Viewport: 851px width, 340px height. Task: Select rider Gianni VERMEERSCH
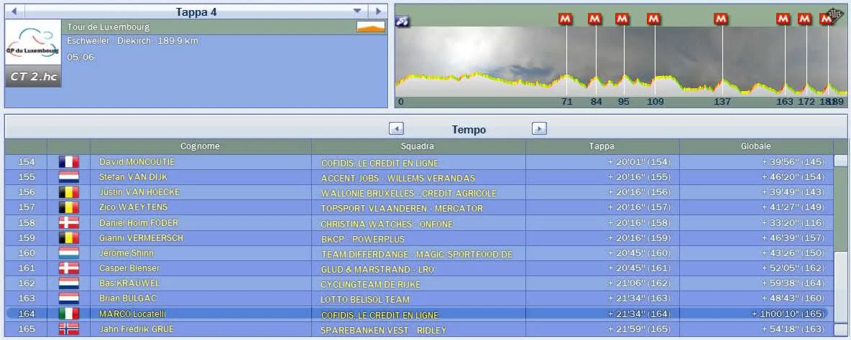(x=141, y=237)
